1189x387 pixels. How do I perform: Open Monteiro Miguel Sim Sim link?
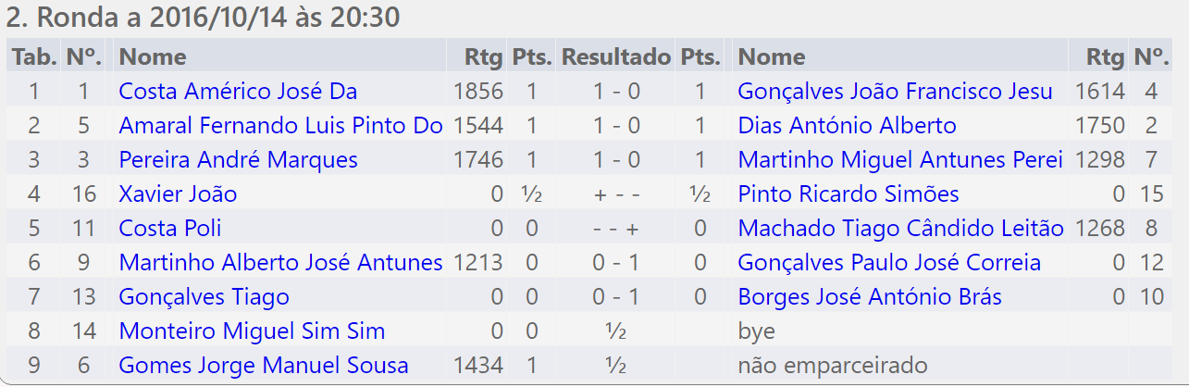pyautogui.click(x=252, y=331)
